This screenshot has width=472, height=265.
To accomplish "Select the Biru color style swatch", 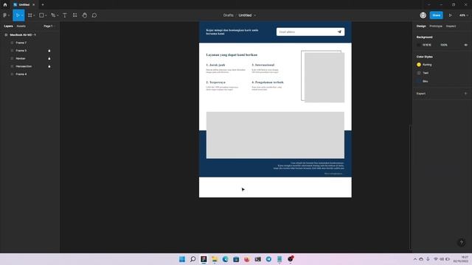I will (x=419, y=82).
